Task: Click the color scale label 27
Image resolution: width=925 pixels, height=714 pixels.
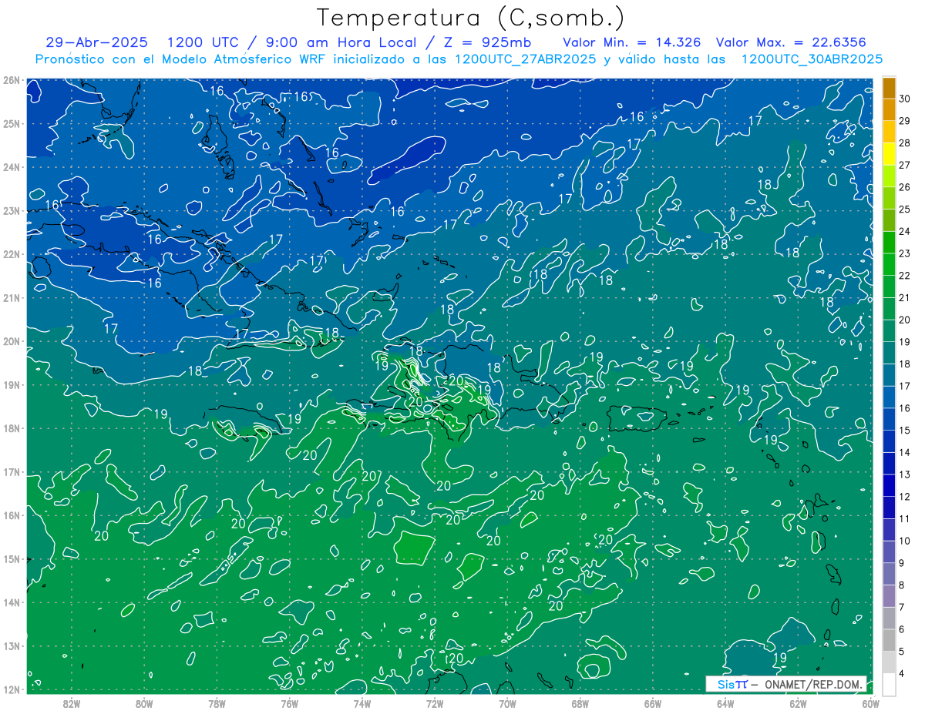Action: click(905, 165)
